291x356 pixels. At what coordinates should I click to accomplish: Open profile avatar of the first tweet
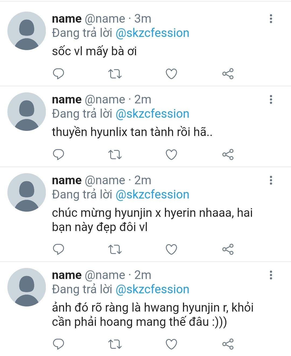[27, 31]
